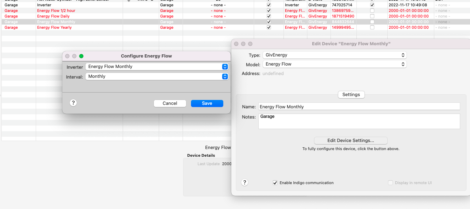470x209 pixels.
Task: Uncheck the checkbox beside address 747025714
Action: tap(372, 5)
